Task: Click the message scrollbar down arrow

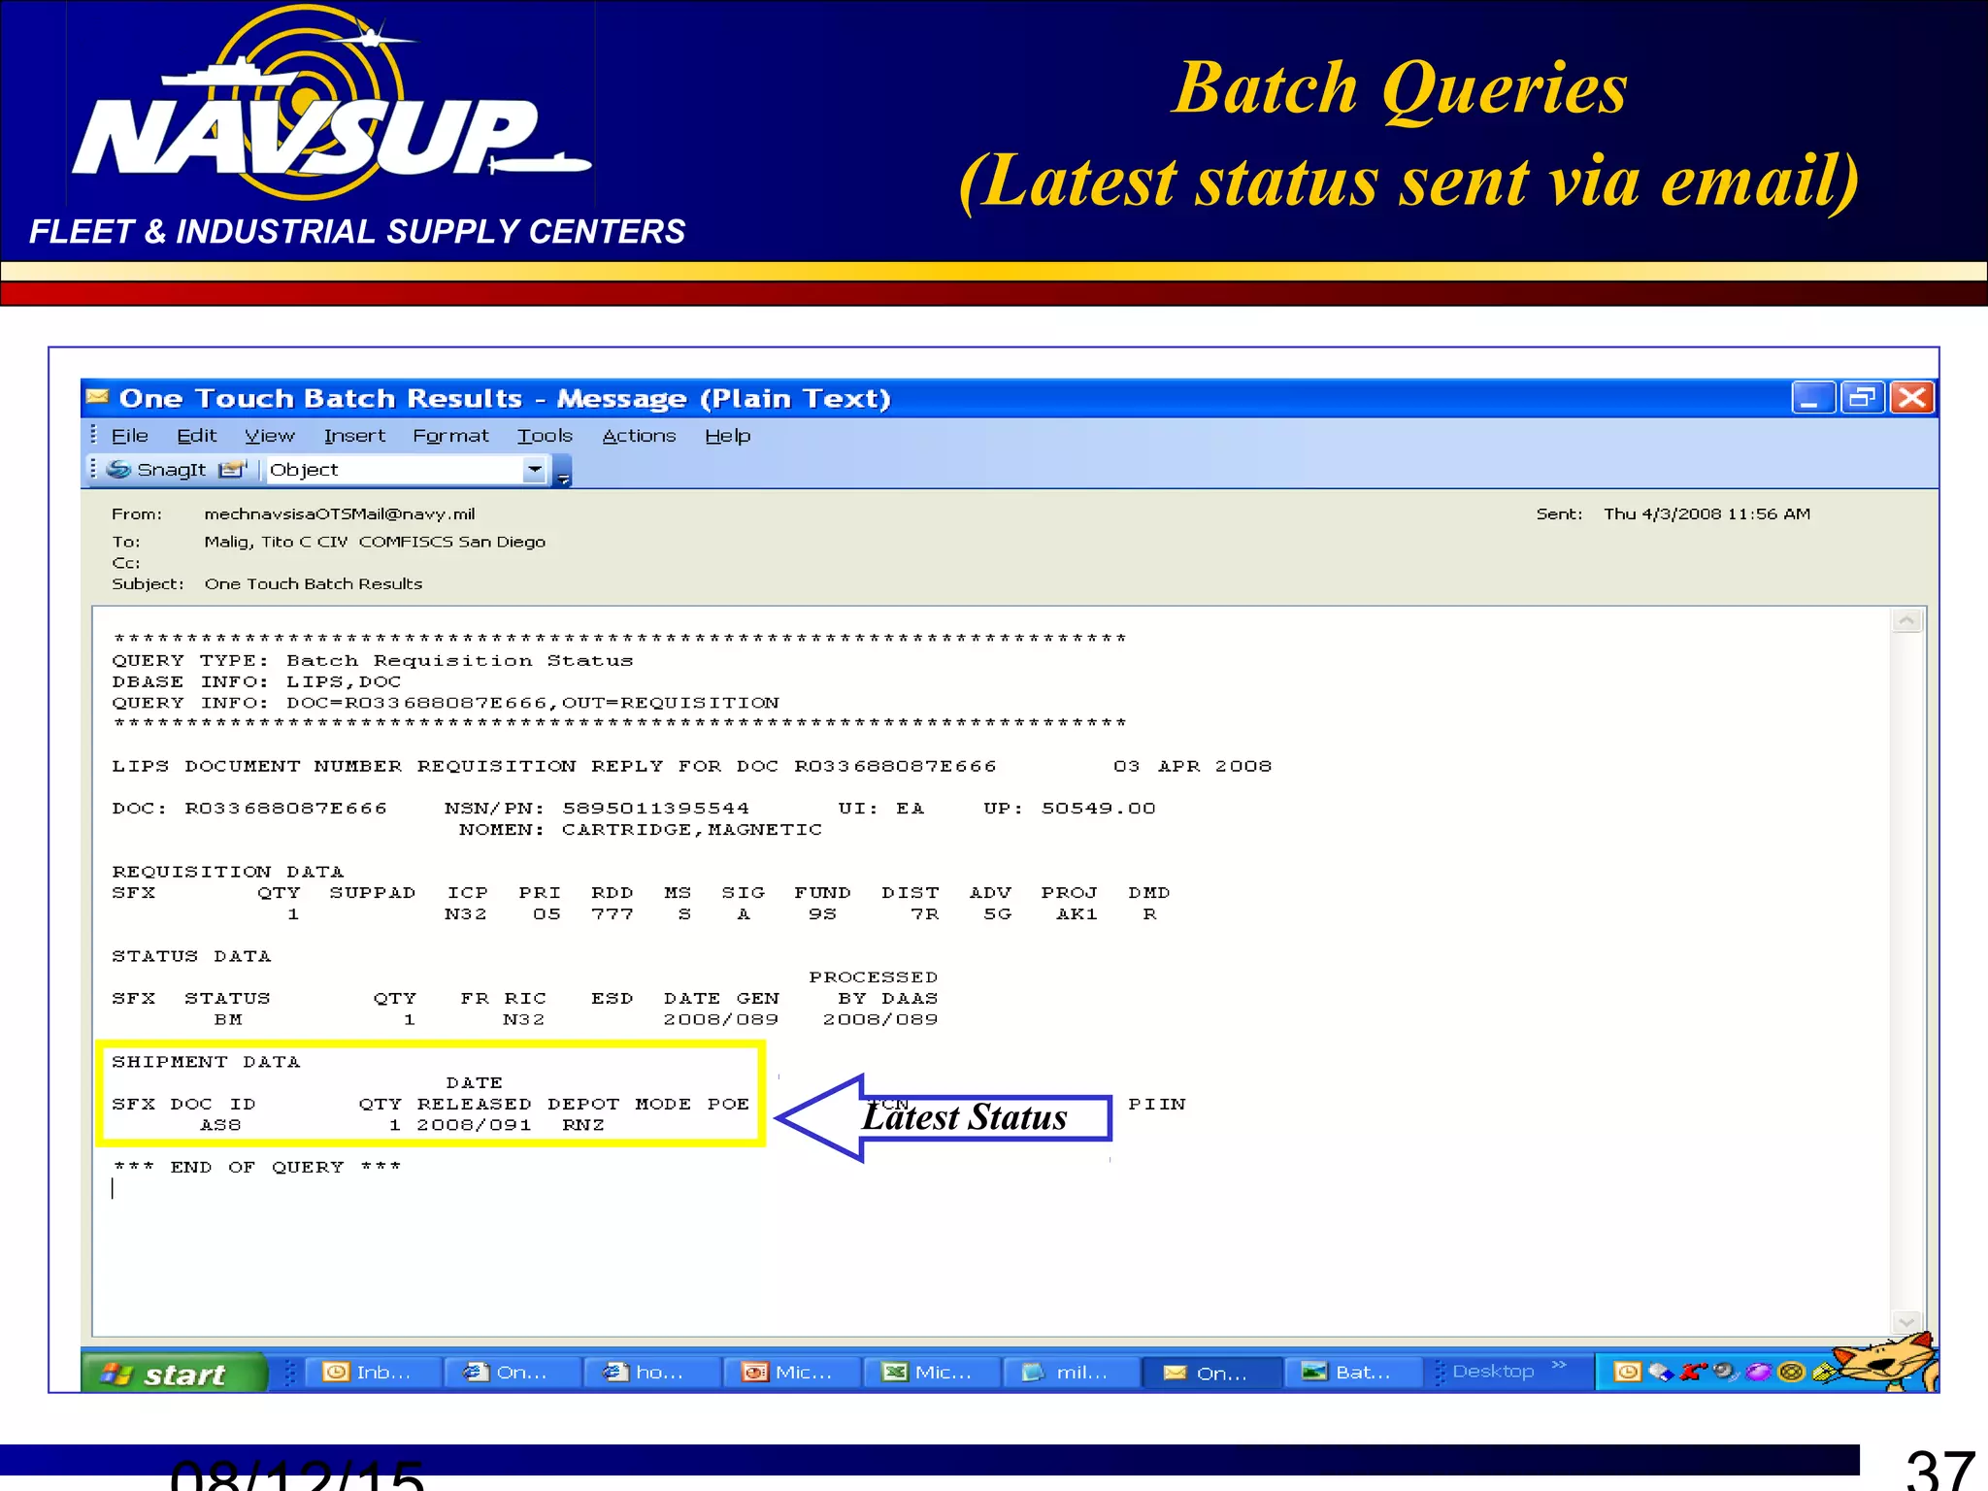Action: pos(1906,1322)
